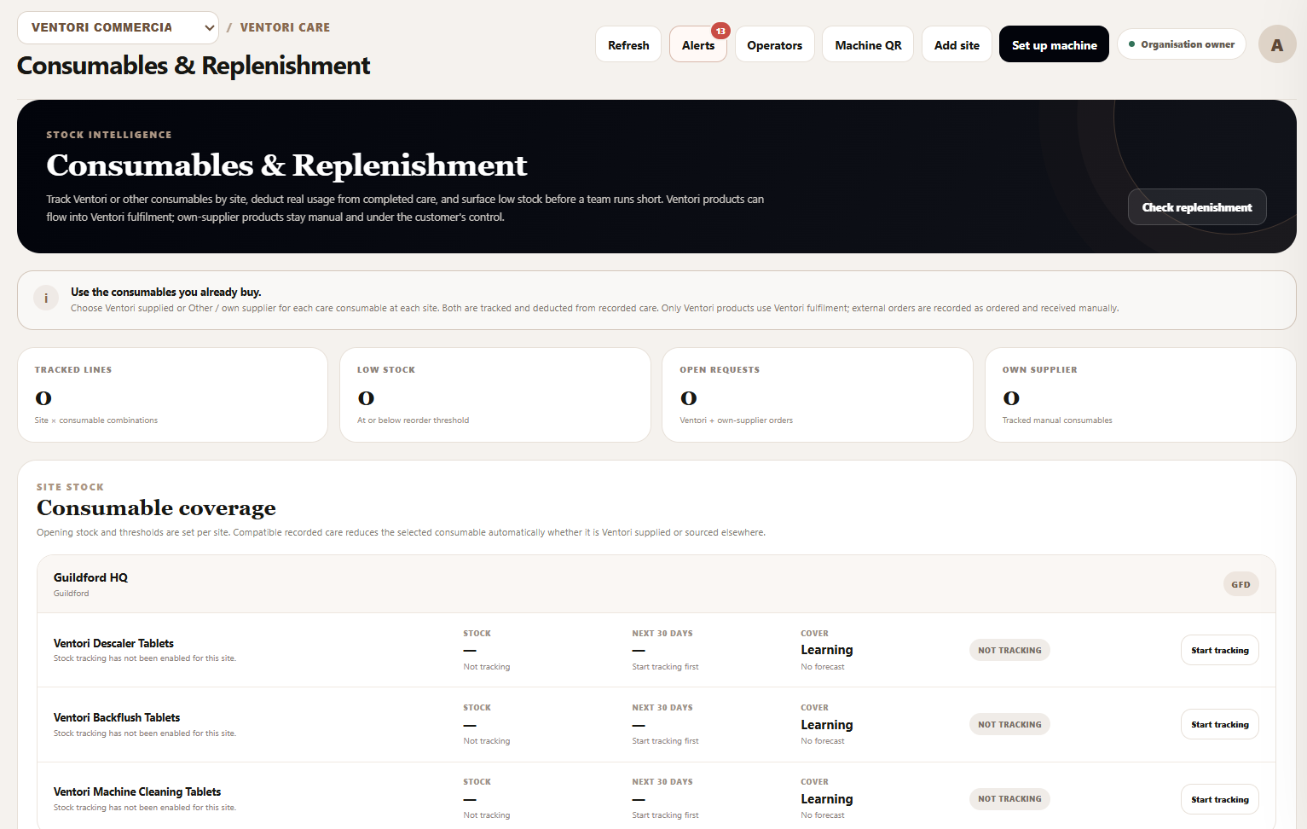Screen dimensions: 1307x829
Task: Click the Stock Intelligence banner label
Action: [x=109, y=135]
